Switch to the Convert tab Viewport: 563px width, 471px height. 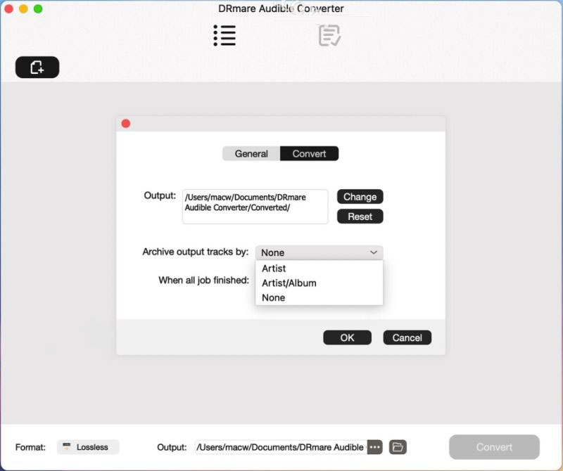pyautogui.click(x=309, y=153)
